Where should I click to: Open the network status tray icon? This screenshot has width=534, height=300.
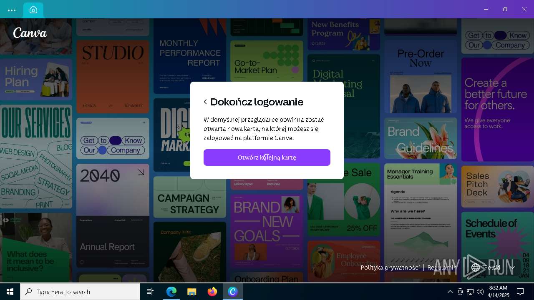click(470, 292)
